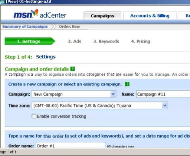Go to the 2. Ads step
This screenshot has width=190, height=156.
point(75,41)
